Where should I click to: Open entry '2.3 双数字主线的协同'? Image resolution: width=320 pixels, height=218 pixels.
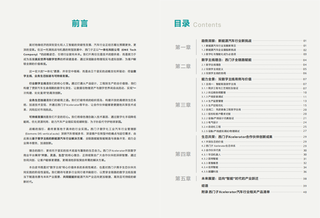[x=214, y=73]
